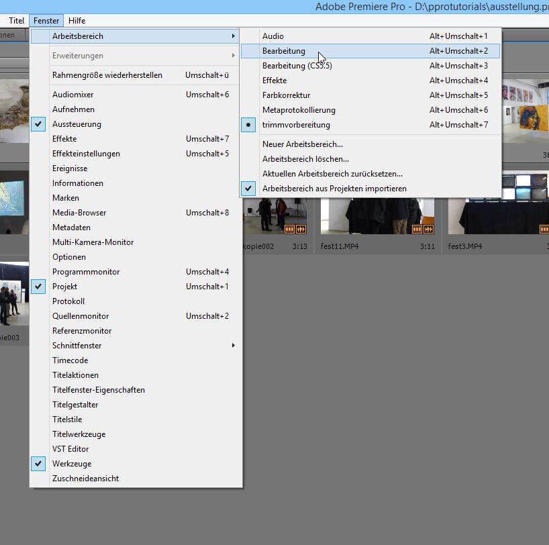Screen dimensions: 549x545
Task: Open the Audiomixer panel
Action: [135, 95]
